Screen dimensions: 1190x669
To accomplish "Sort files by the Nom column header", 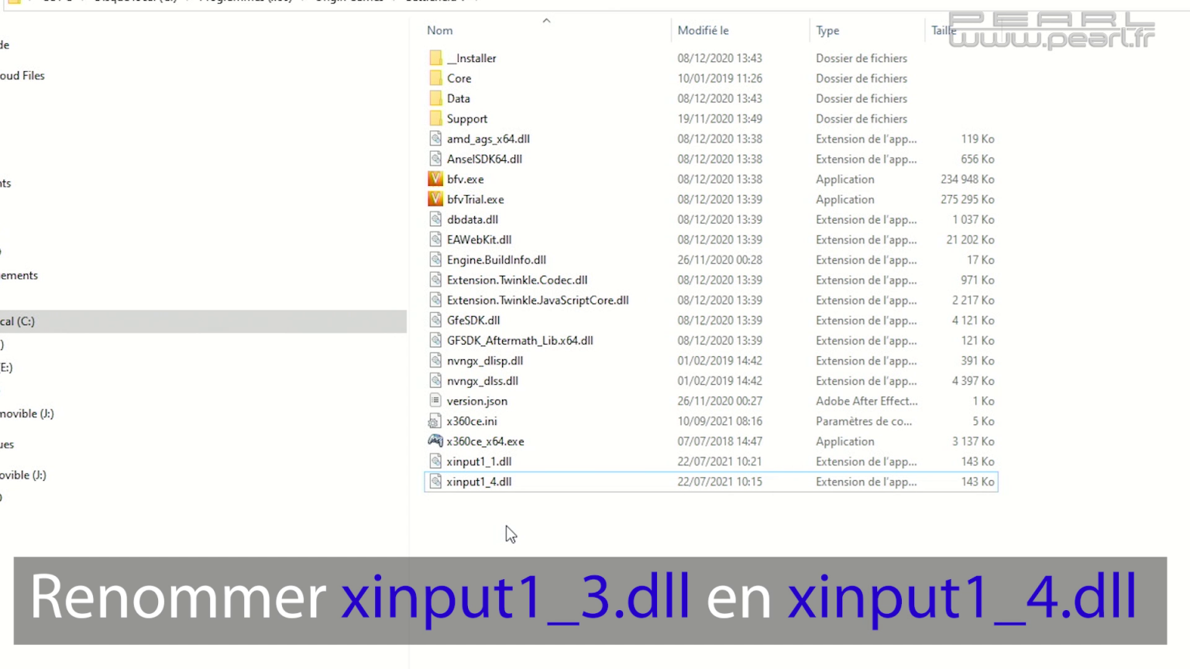I will point(440,30).
